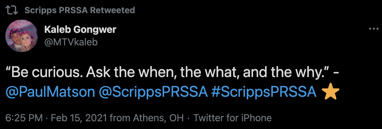Open the Athens, OH location
This screenshot has height=129, width=382.
(x=158, y=118)
